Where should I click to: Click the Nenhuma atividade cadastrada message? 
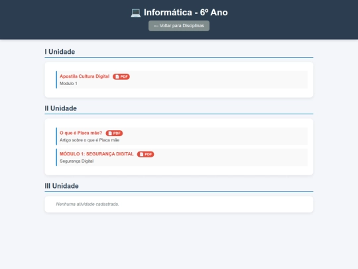[88, 204]
